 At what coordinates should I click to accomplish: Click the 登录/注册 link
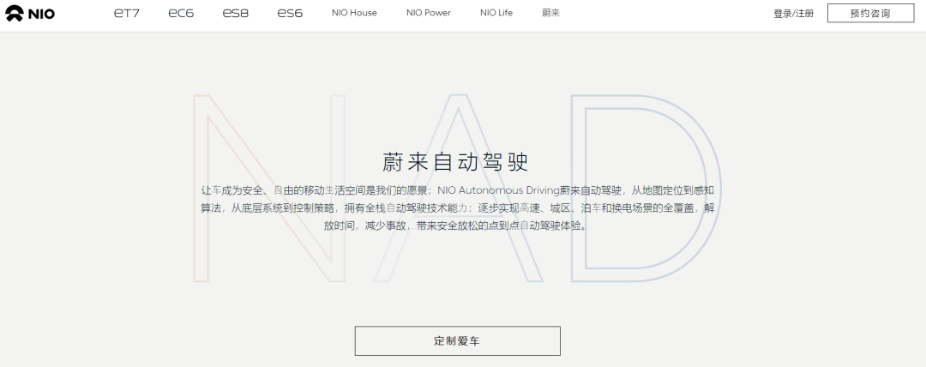[794, 14]
